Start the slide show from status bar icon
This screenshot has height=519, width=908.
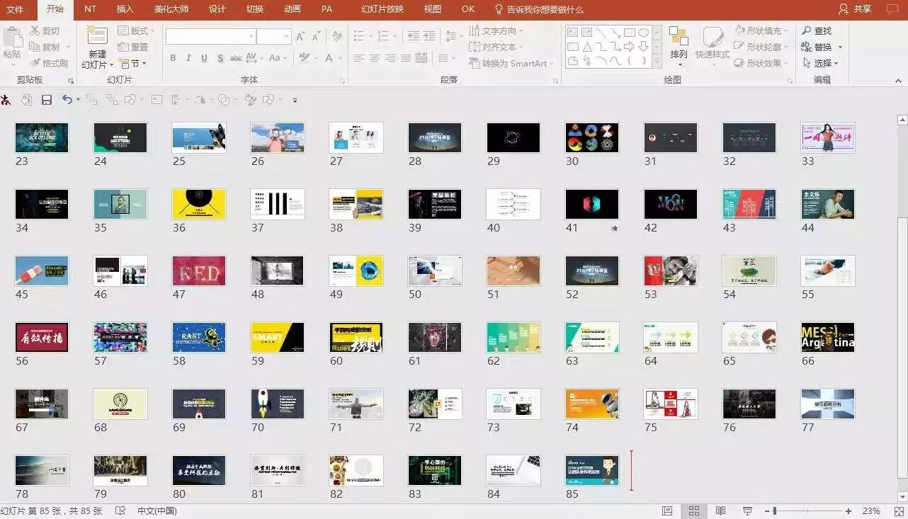click(747, 511)
